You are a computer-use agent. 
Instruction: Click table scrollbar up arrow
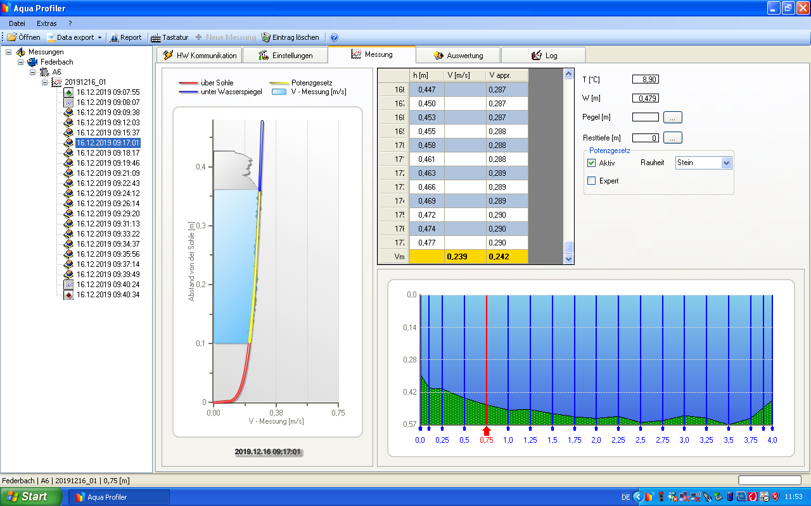pyautogui.click(x=568, y=73)
